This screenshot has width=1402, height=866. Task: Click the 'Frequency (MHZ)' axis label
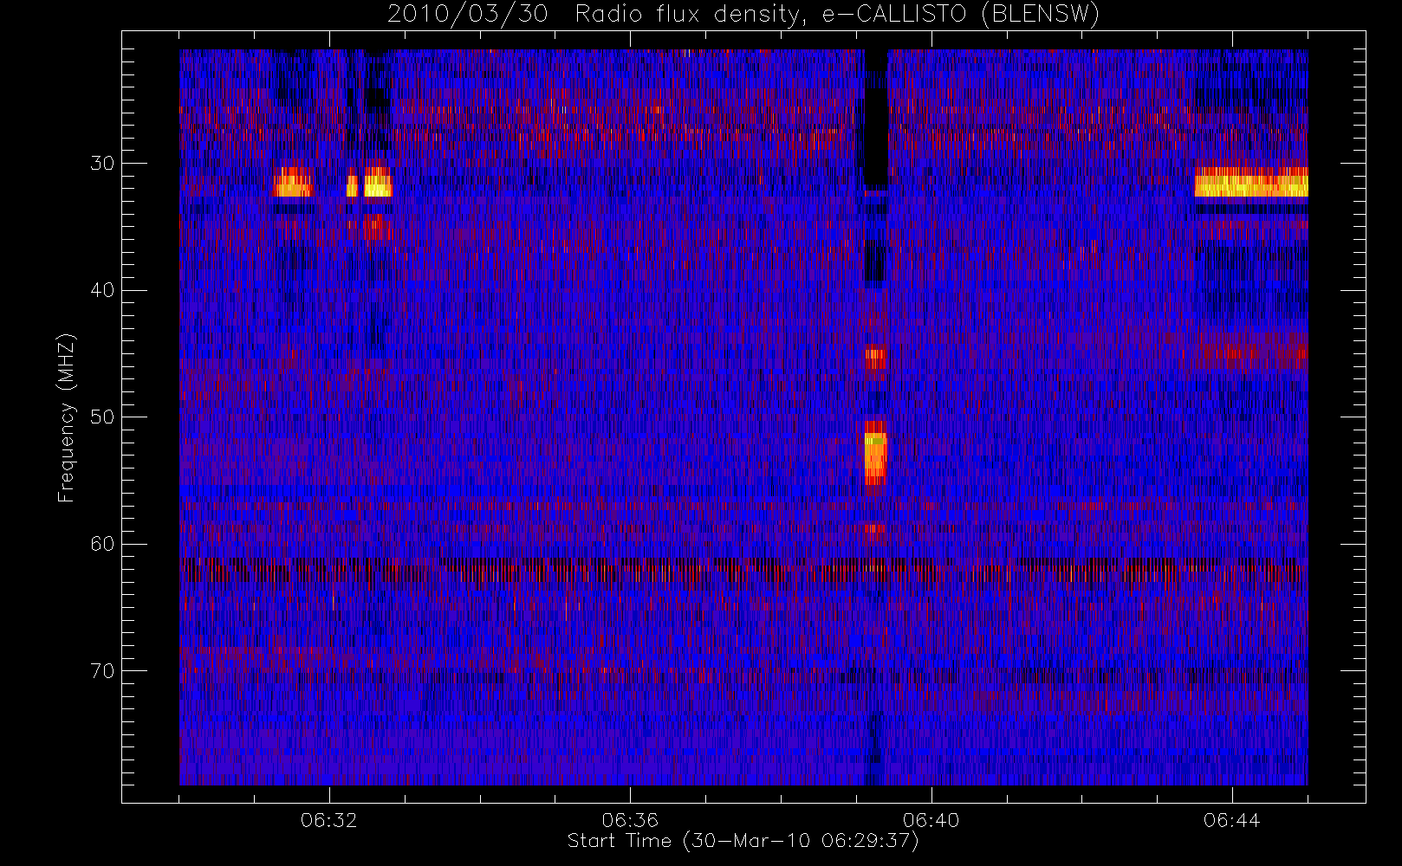pyautogui.click(x=67, y=417)
